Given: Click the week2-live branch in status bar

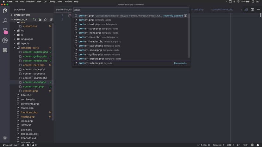Looking at the screenshot, I should [10, 145].
